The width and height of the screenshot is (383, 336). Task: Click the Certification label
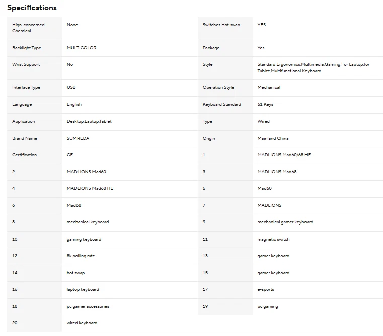tap(25, 155)
